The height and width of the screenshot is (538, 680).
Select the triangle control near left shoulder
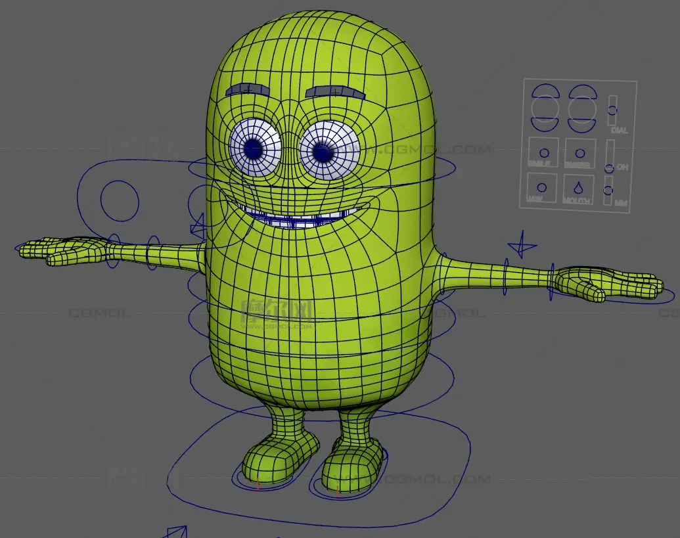tap(198, 226)
